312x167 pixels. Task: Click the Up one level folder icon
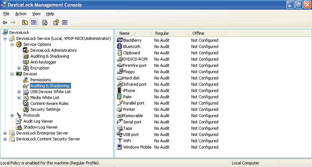pos(25,23)
